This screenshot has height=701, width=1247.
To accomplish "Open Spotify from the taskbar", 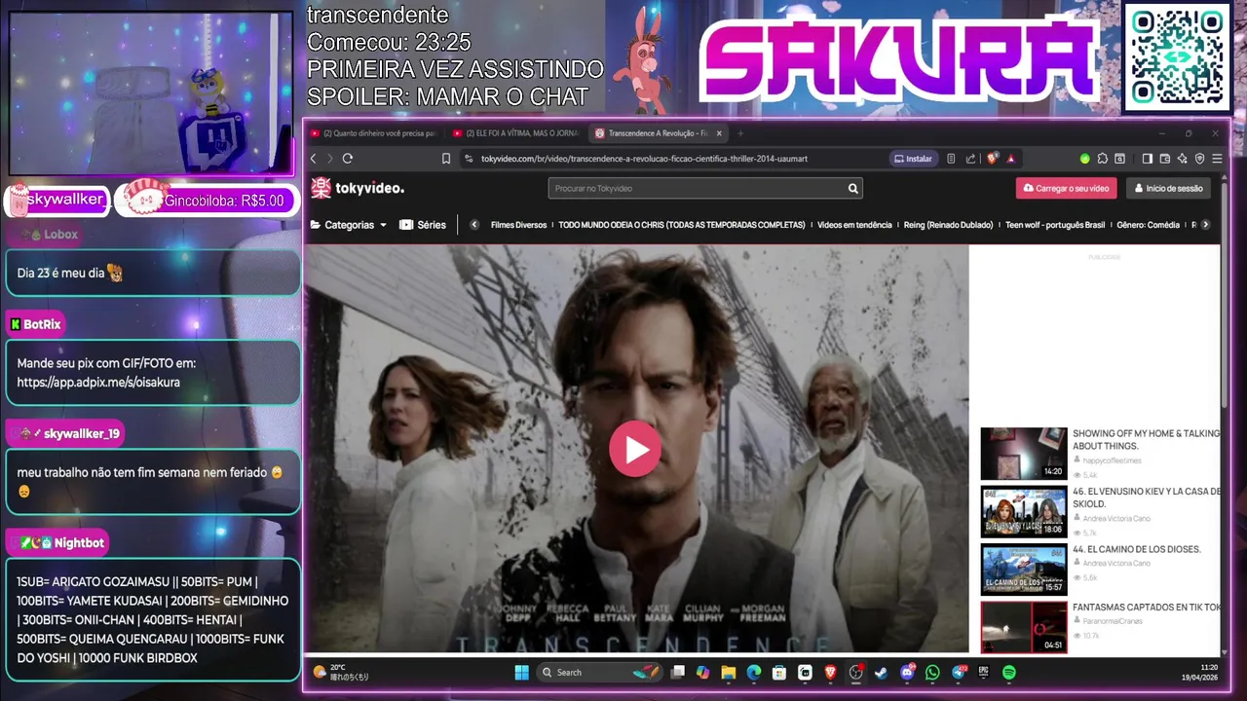I will (x=1008, y=672).
